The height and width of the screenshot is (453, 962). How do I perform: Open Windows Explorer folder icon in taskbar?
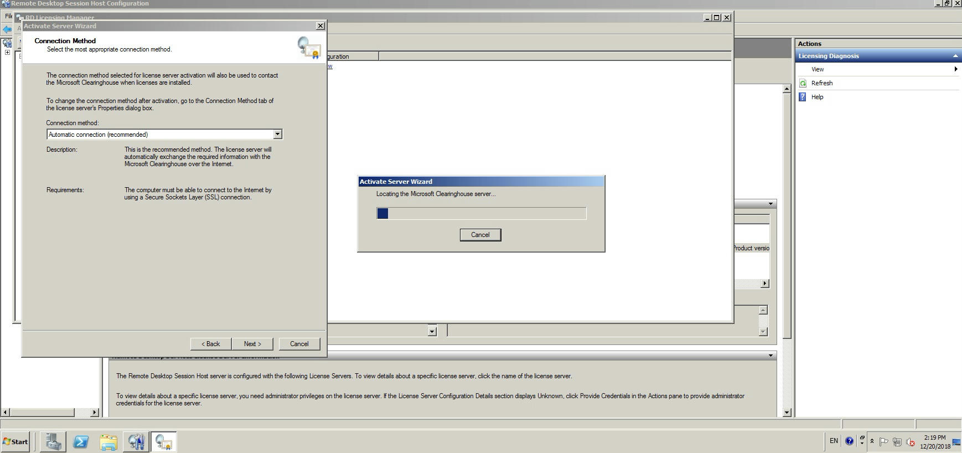coord(108,441)
